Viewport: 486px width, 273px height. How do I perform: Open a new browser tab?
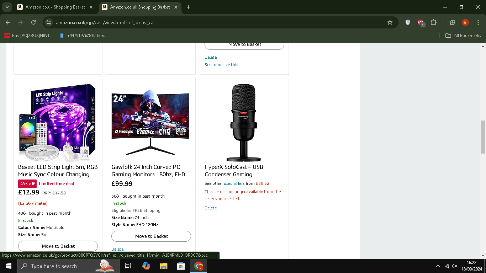click(189, 7)
